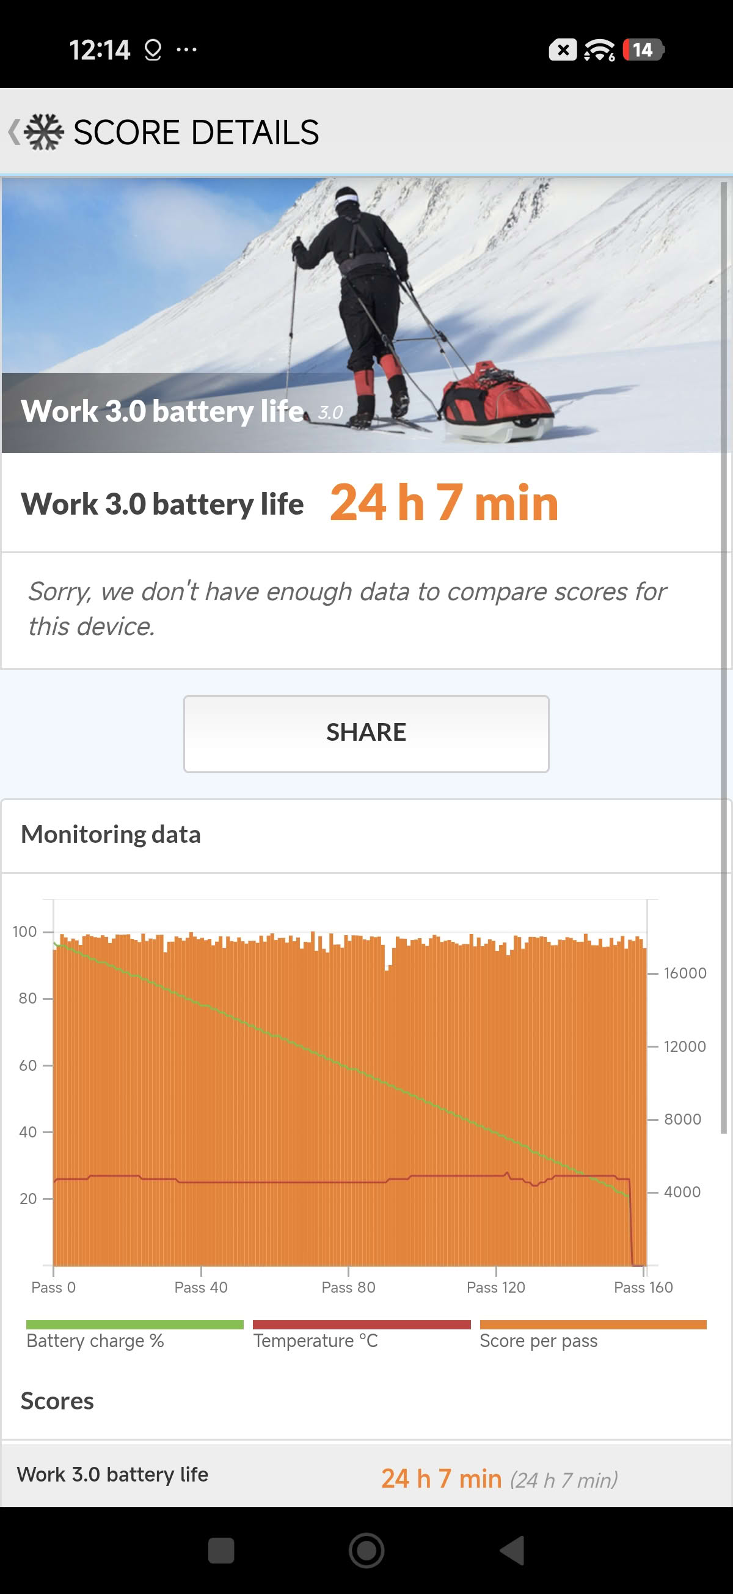Screen dimensions: 733x1594
Task: Tap the Pass 80 axis marker
Action: 348,1287
